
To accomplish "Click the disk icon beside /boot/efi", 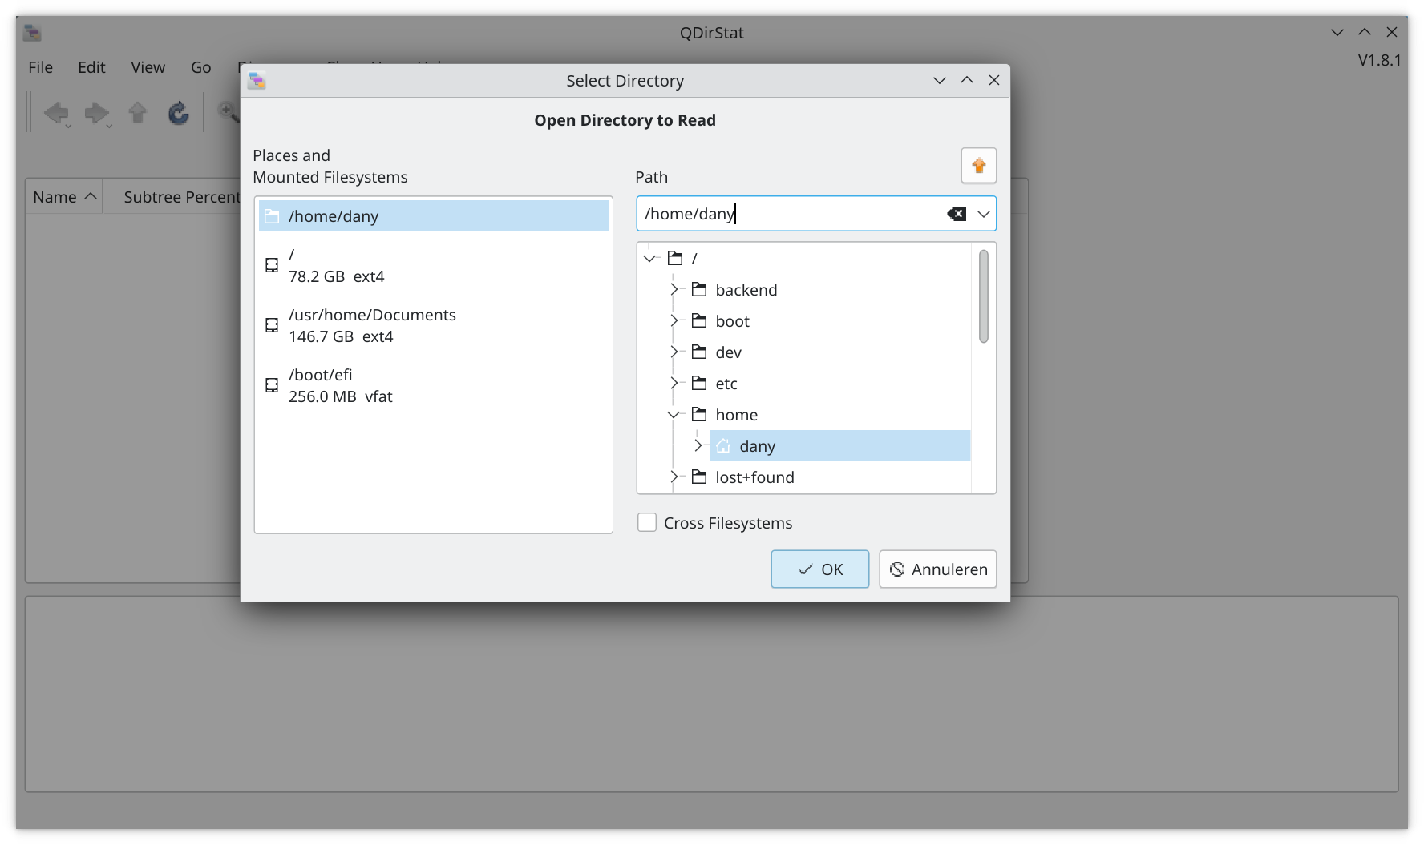I will point(272,385).
